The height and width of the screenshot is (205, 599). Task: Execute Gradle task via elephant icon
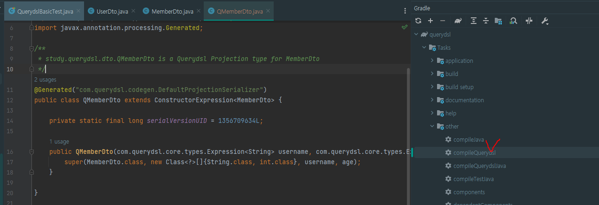[458, 21]
